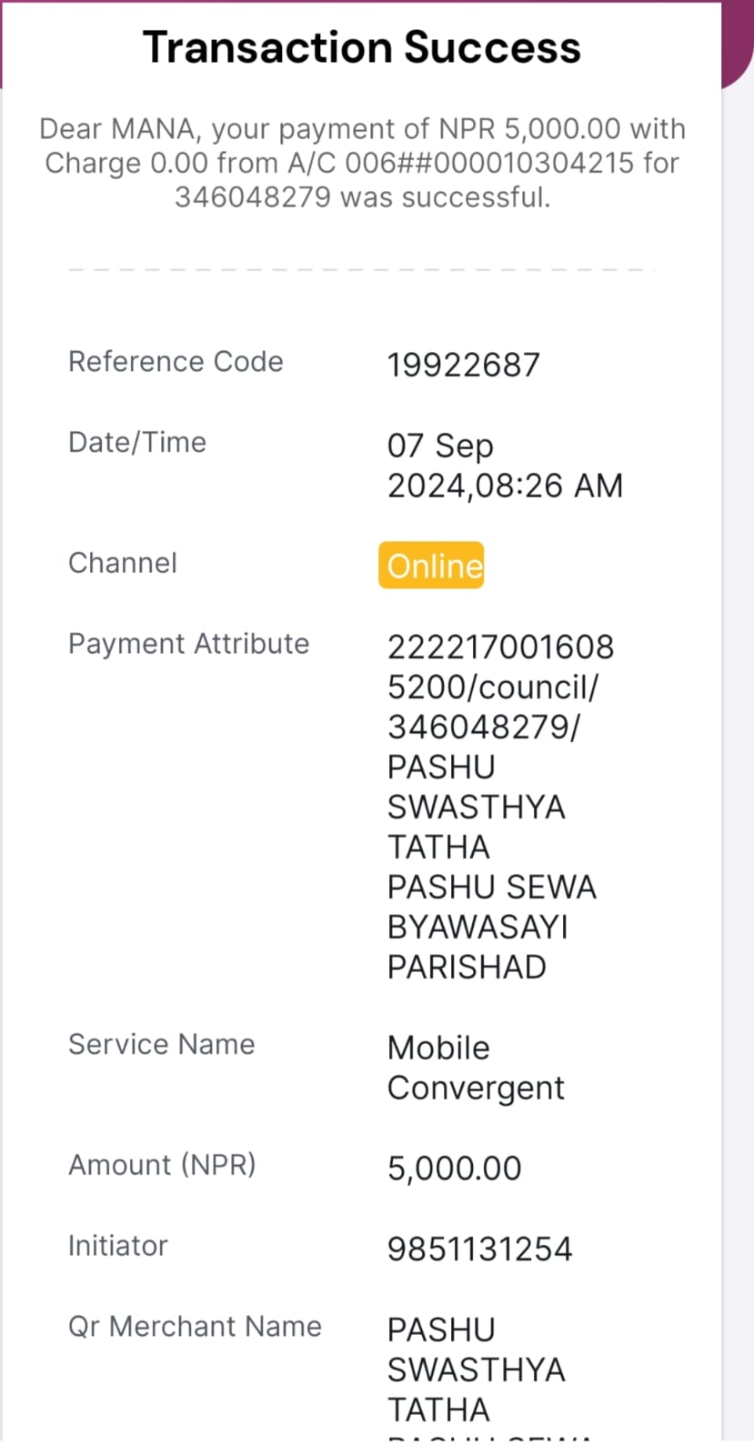The image size is (754, 1455).
Task: Click the dashed divider under the message
Action: click(361, 270)
